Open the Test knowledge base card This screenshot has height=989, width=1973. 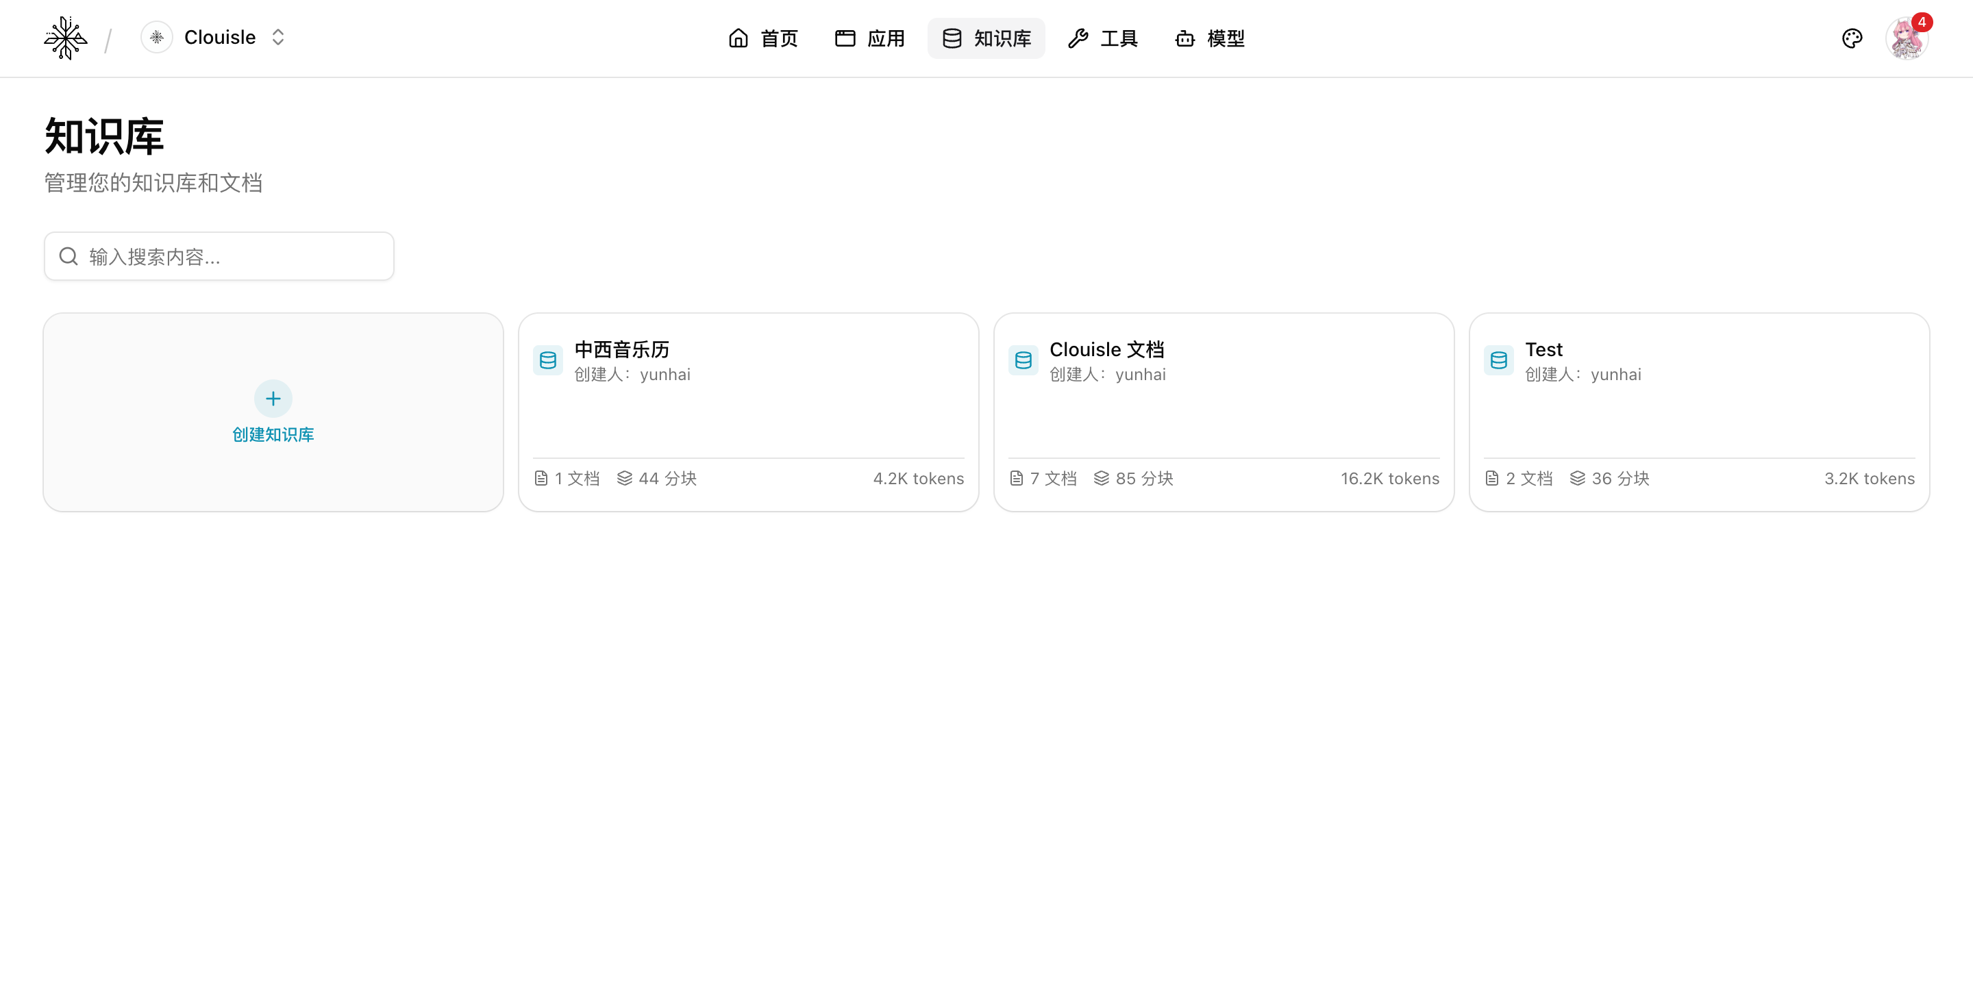(x=1698, y=412)
